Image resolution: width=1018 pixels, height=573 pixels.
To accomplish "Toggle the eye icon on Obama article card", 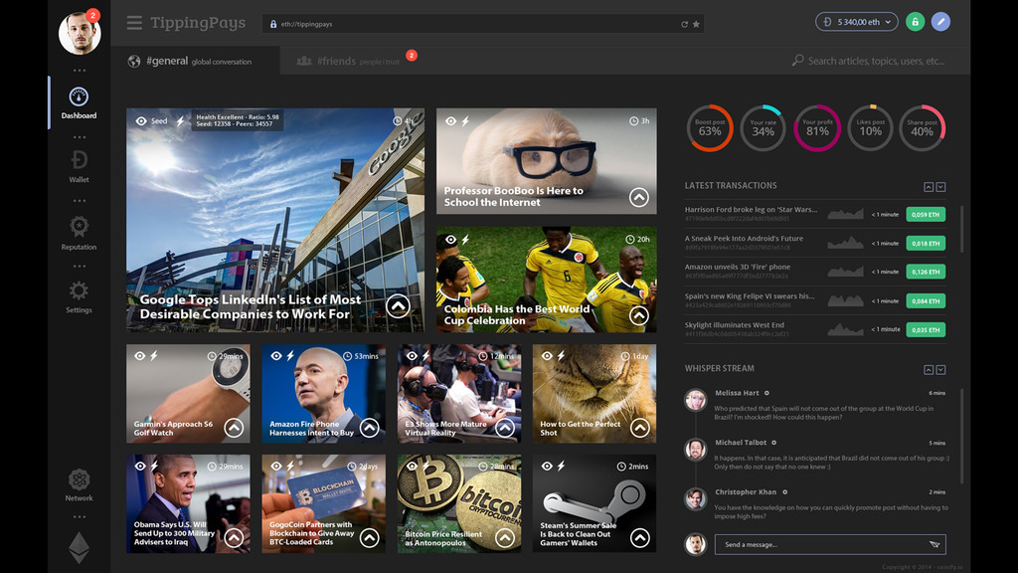I will 139,466.
